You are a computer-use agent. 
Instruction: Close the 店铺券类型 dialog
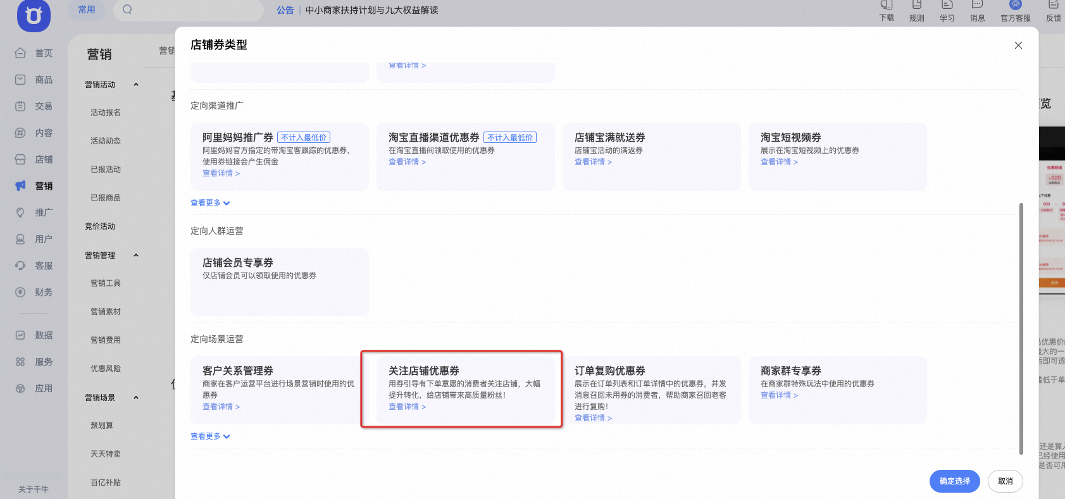[1018, 45]
